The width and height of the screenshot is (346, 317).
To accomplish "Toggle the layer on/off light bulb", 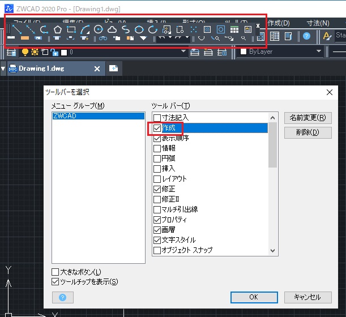I will click(25, 52).
